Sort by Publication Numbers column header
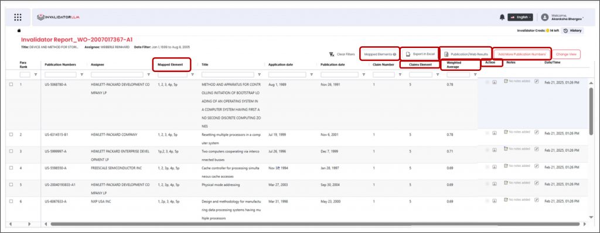The image size is (600, 233). point(60,64)
